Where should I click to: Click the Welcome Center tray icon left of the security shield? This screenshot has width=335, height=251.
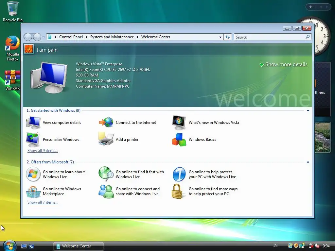[x=290, y=246]
